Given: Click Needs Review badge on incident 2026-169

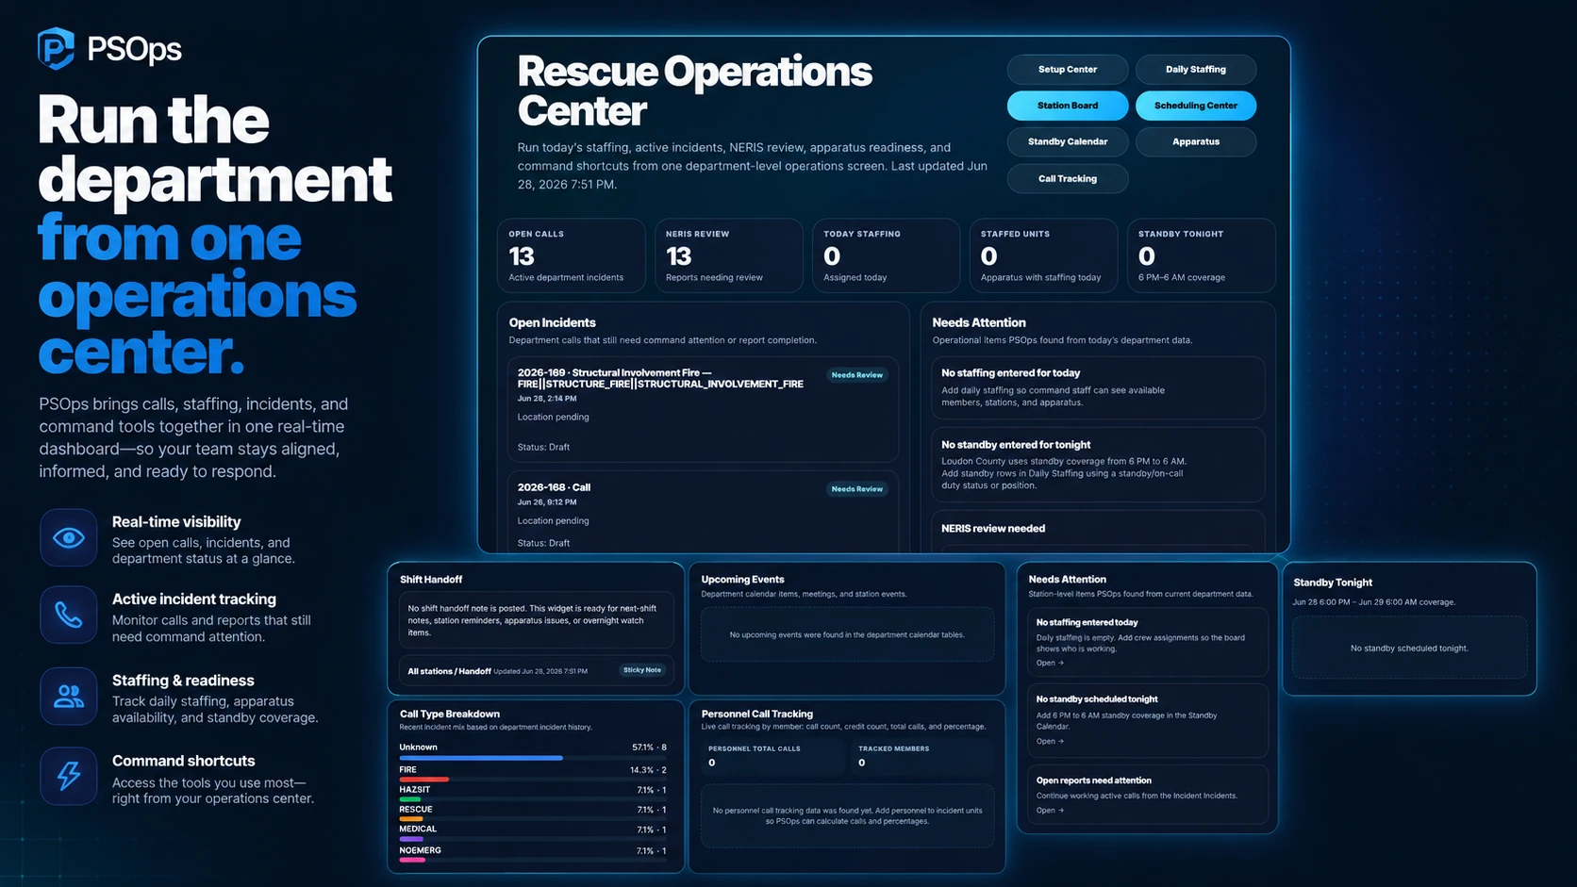Looking at the screenshot, I should coord(857,375).
